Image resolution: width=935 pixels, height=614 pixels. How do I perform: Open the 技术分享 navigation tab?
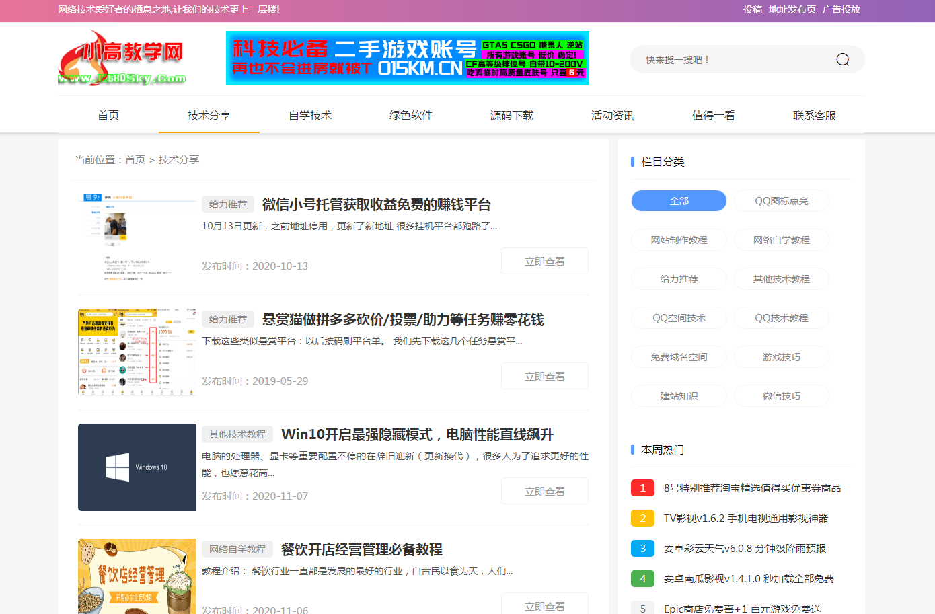(209, 116)
